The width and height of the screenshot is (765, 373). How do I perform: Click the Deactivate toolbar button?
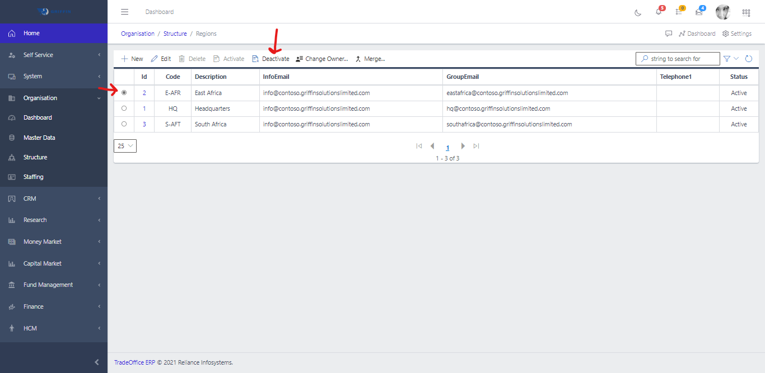point(271,59)
